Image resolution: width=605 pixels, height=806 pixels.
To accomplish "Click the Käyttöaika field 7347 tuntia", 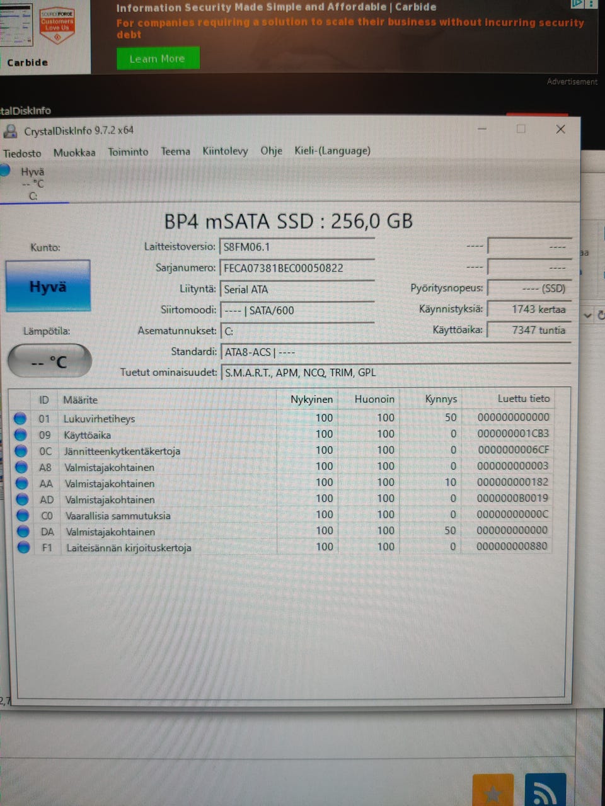I will coord(529,330).
